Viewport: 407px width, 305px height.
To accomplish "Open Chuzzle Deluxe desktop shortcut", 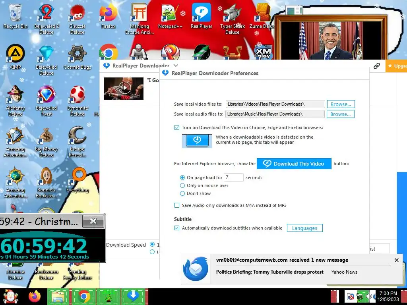I will (78, 18).
